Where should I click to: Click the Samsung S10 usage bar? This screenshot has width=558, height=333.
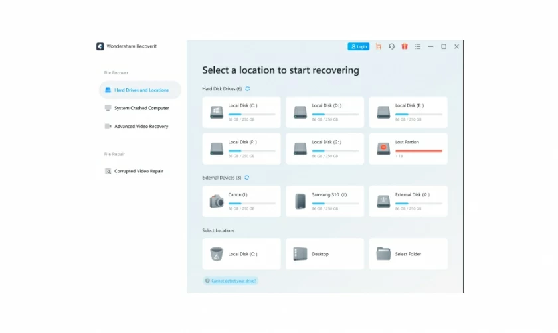click(335, 203)
